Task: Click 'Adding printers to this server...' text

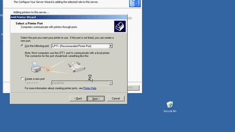Action: point(31,12)
